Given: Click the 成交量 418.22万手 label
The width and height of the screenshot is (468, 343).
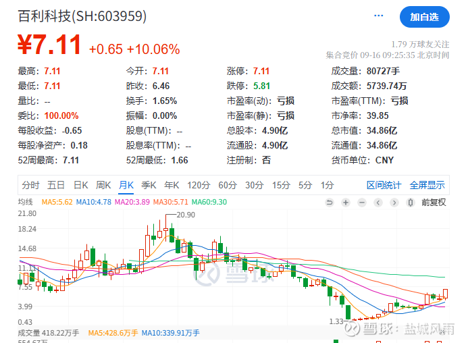Looking at the screenshot, I should (49, 333).
